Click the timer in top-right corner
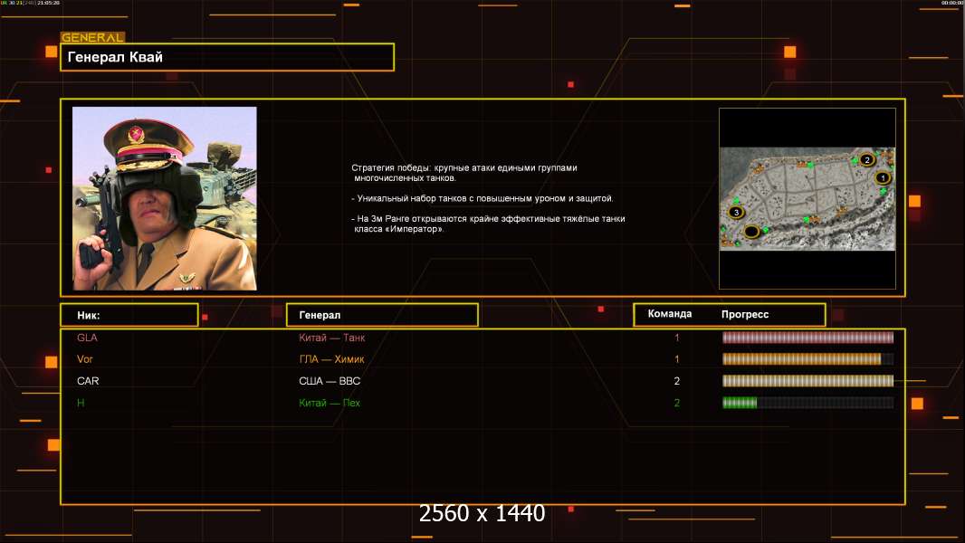Image resolution: width=965 pixels, height=543 pixels. pos(951,4)
